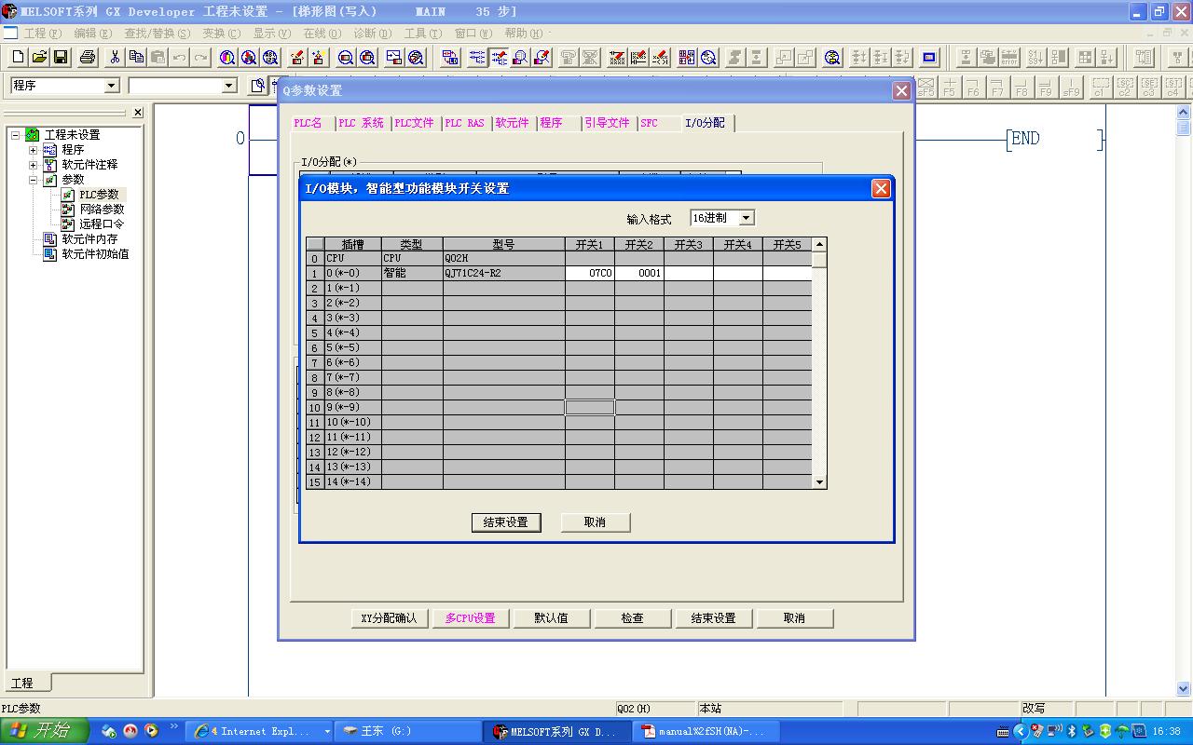
Task: Click the 开关3 cell for QJ71C24-R2
Action: click(x=688, y=274)
